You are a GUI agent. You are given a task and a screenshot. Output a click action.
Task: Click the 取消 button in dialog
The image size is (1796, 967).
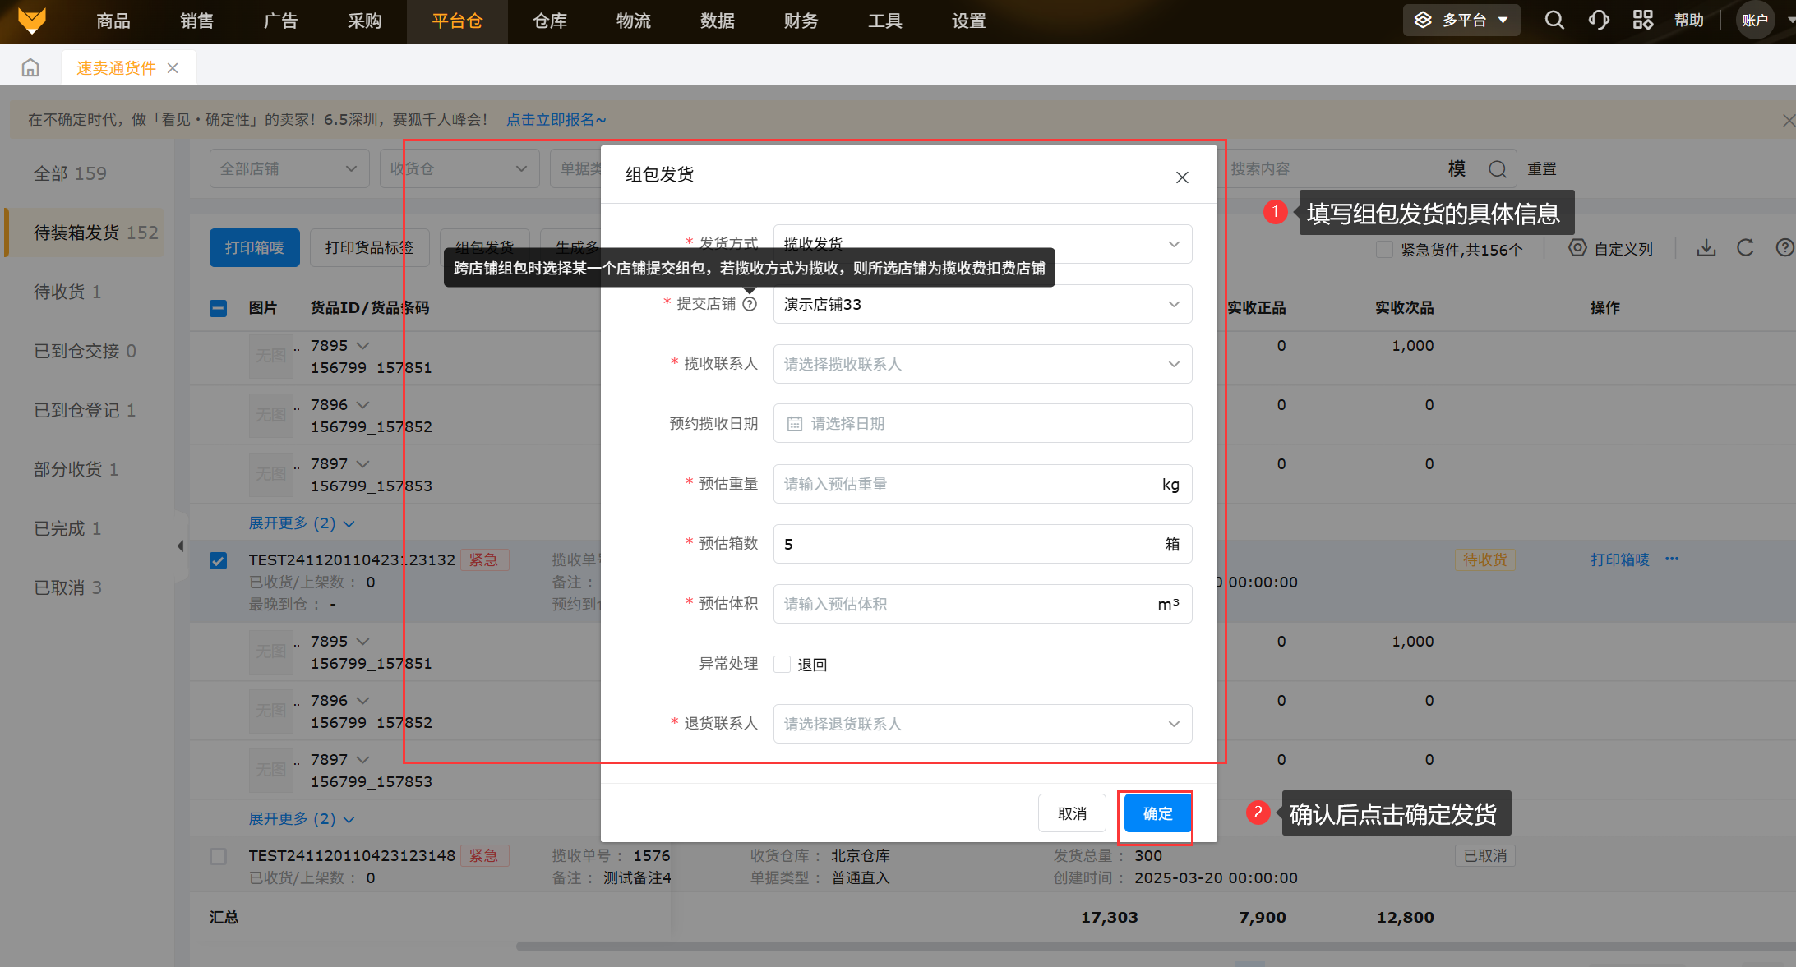point(1072,813)
